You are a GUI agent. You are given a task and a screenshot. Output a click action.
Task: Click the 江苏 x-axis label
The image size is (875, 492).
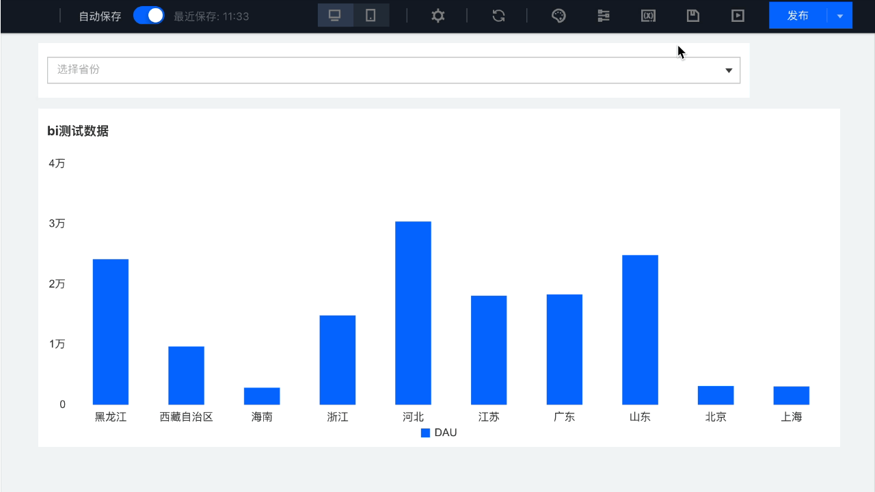(x=489, y=416)
